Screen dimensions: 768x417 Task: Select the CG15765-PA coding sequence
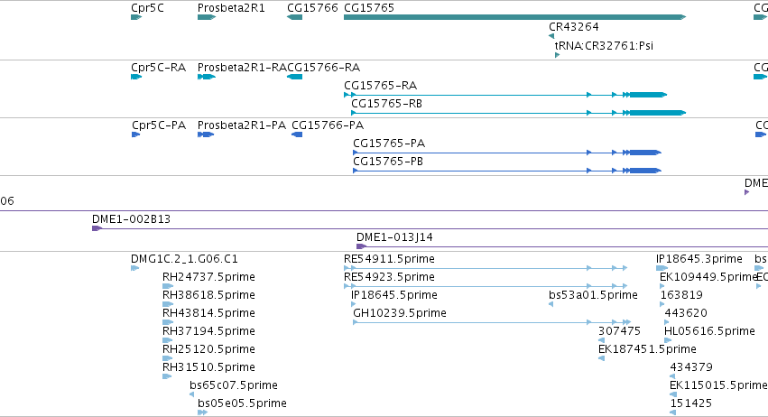(507, 153)
